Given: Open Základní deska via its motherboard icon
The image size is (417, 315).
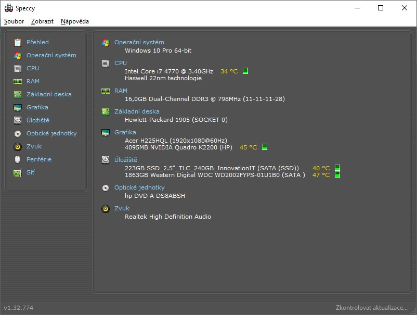Looking at the screenshot, I should (x=17, y=94).
